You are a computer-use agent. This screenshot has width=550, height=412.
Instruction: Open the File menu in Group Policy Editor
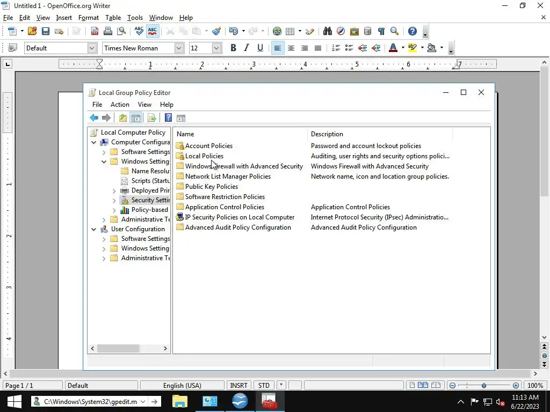(97, 105)
